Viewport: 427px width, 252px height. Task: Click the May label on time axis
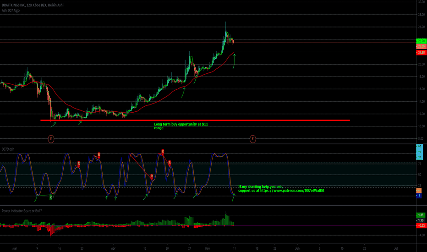point(208,248)
